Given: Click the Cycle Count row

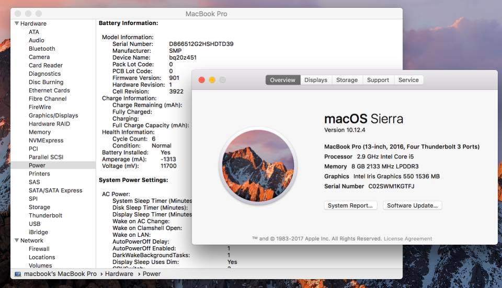Looking at the screenshot, I should coord(134,139).
